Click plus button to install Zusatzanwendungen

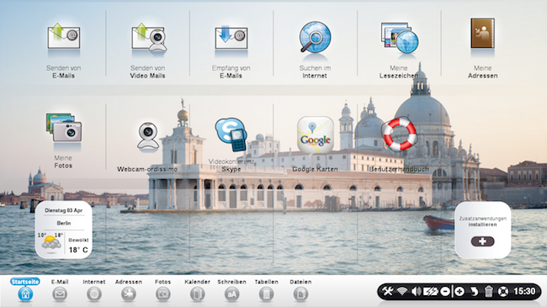[x=482, y=241]
